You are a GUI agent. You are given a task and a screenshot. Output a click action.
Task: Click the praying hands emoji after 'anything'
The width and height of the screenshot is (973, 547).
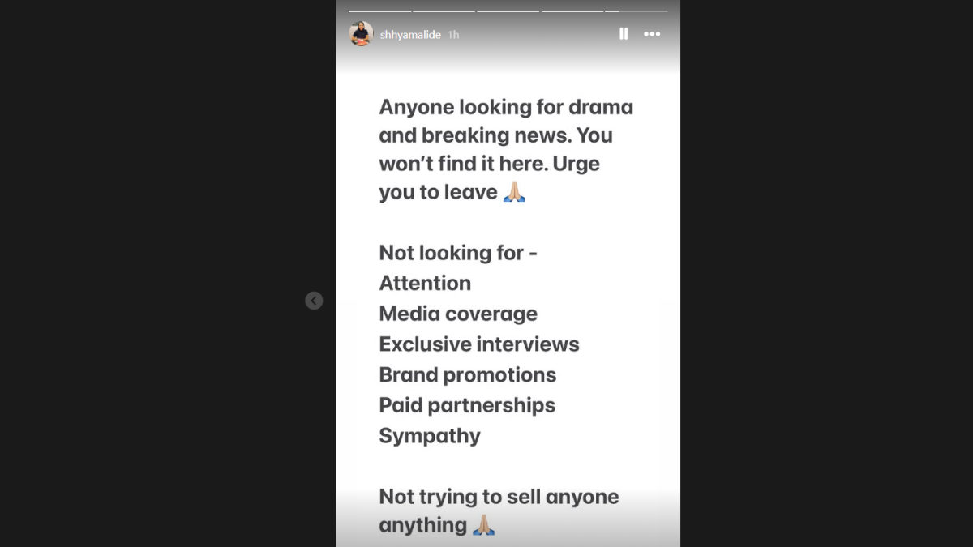tap(484, 525)
